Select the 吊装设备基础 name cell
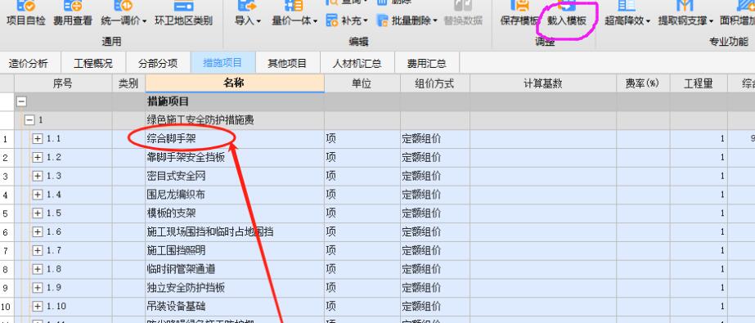Image resolution: width=755 pixels, height=323 pixels. [x=235, y=306]
